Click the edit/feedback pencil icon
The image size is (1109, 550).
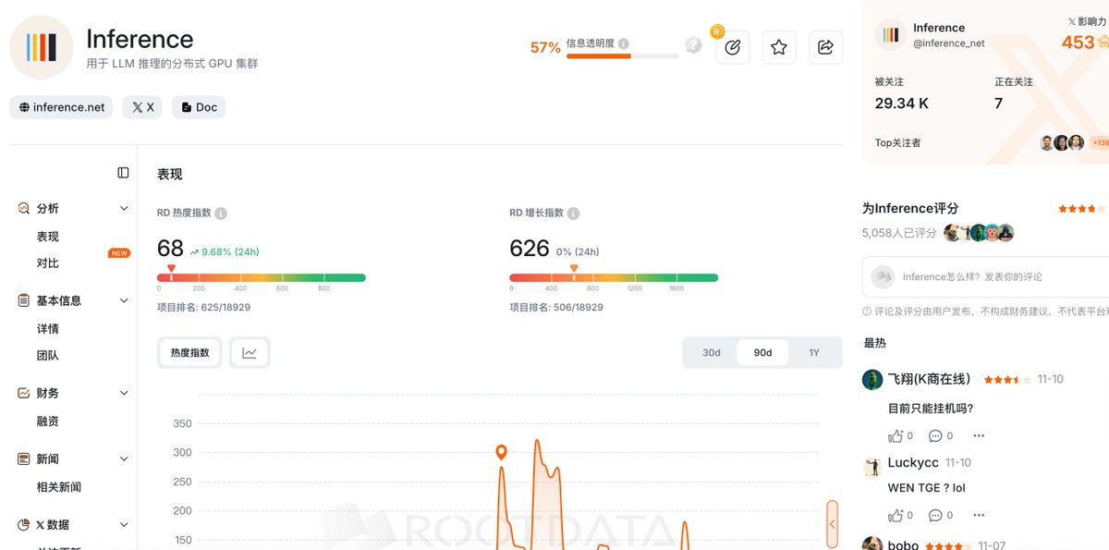tap(733, 47)
